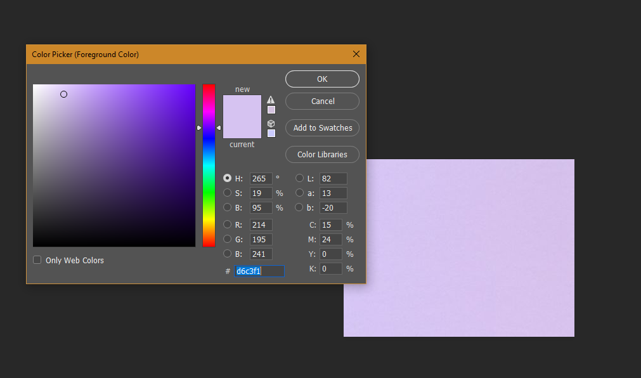Click the new color preview swatch
The height and width of the screenshot is (378, 641).
point(242,106)
